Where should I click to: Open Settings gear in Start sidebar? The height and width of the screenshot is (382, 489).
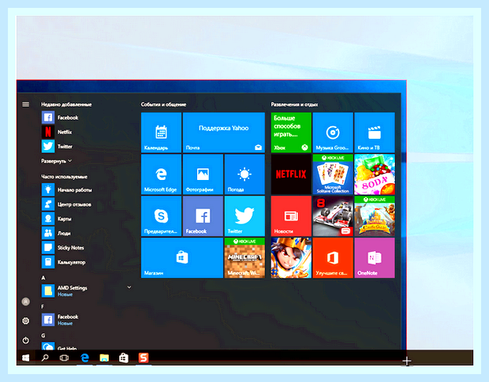pyautogui.click(x=26, y=320)
